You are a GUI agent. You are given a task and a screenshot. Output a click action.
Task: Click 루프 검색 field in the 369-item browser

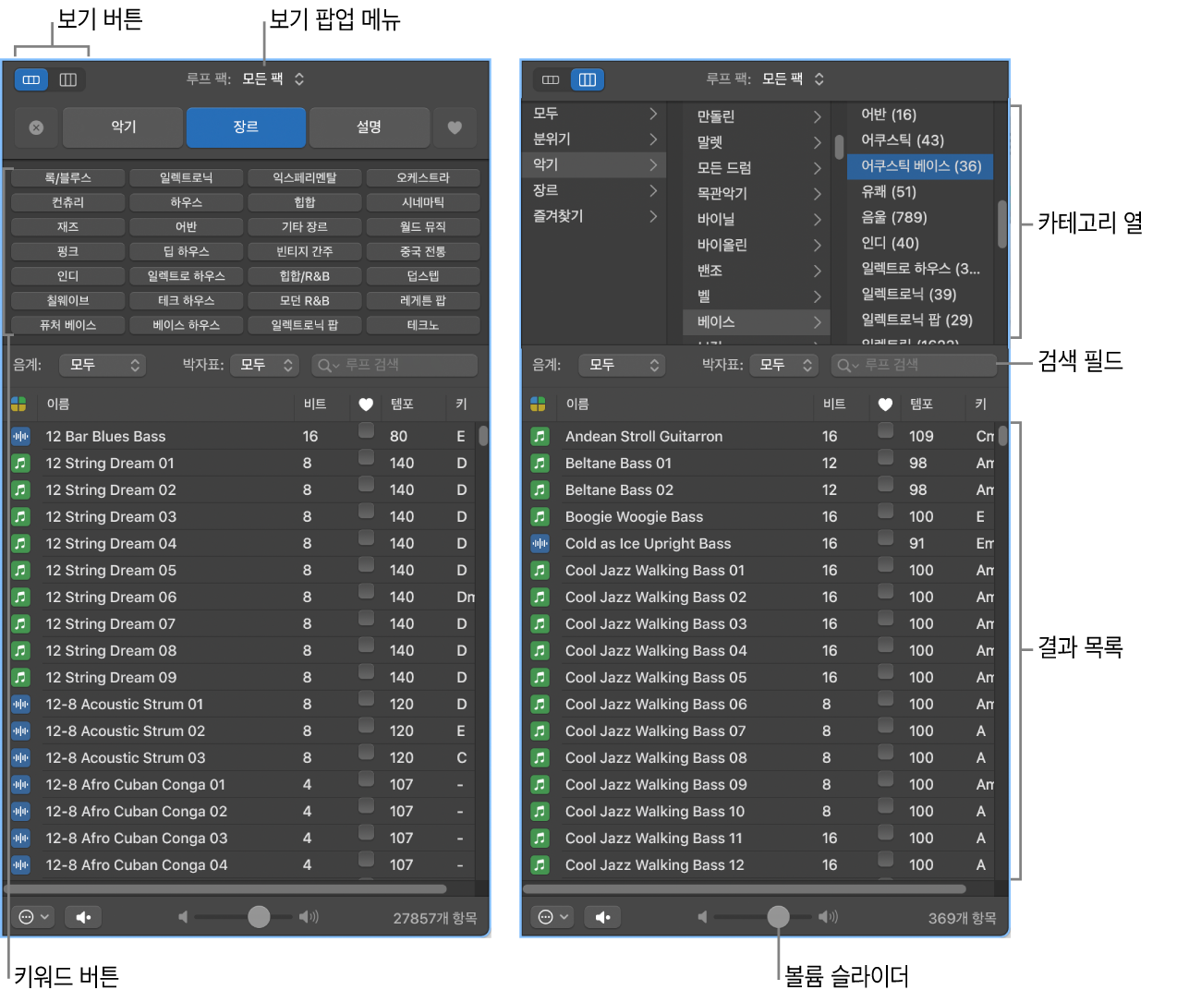pos(914,365)
